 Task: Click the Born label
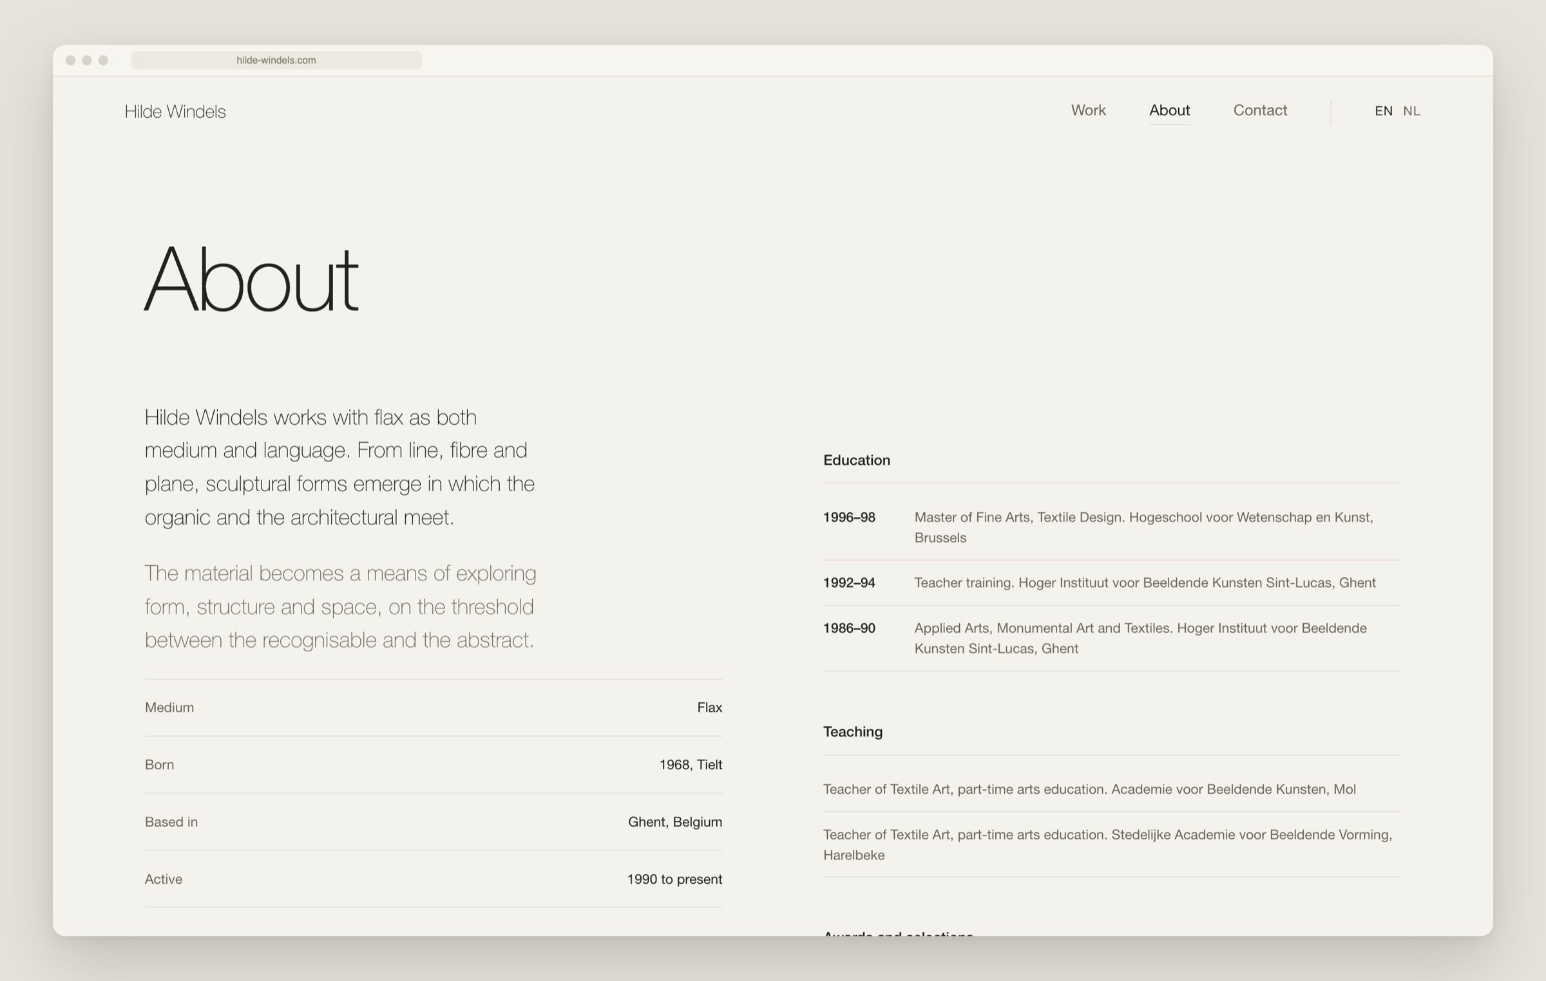pyautogui.click(x=159, y=764)
